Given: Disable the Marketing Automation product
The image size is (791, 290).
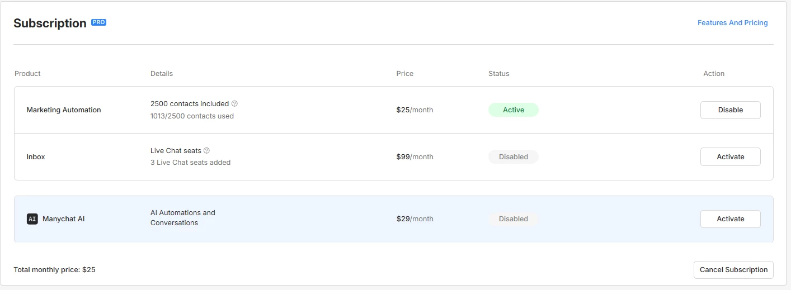Looking at the screenshot, I should (730, 110).
